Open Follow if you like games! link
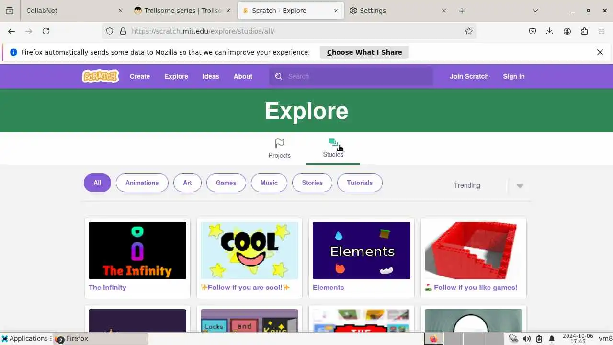The image size is (613, 345). point(471,287)
